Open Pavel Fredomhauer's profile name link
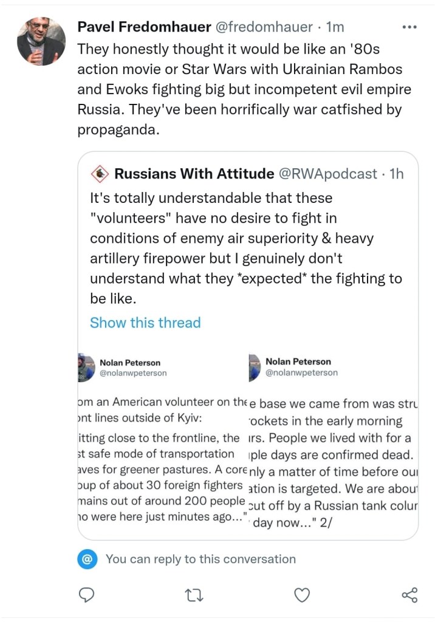The width and height of the screenshot is (435, 622). click(x=144, y=27)
